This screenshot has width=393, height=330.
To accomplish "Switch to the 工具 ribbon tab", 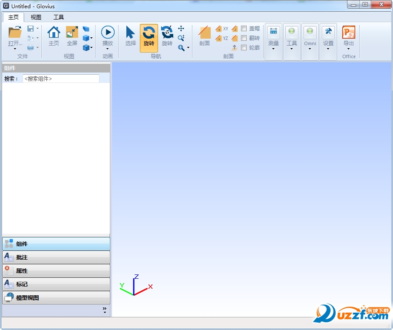I will click(58, 17).
